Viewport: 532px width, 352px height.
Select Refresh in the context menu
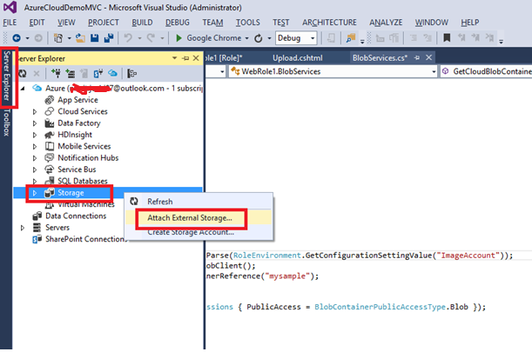click(199, 202)
